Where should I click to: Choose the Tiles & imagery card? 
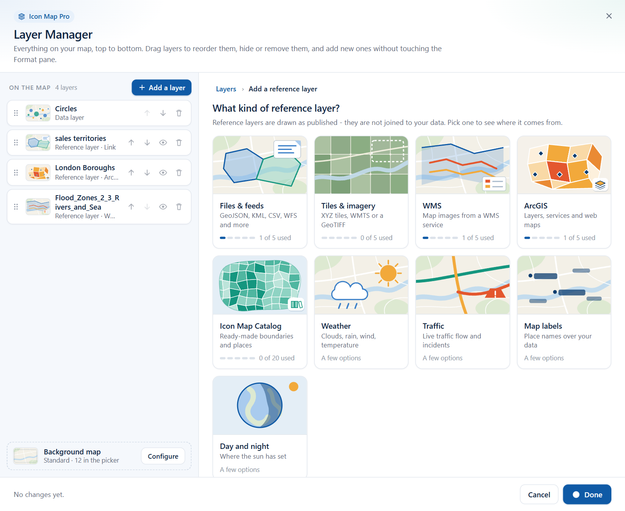tap(361, 192)
